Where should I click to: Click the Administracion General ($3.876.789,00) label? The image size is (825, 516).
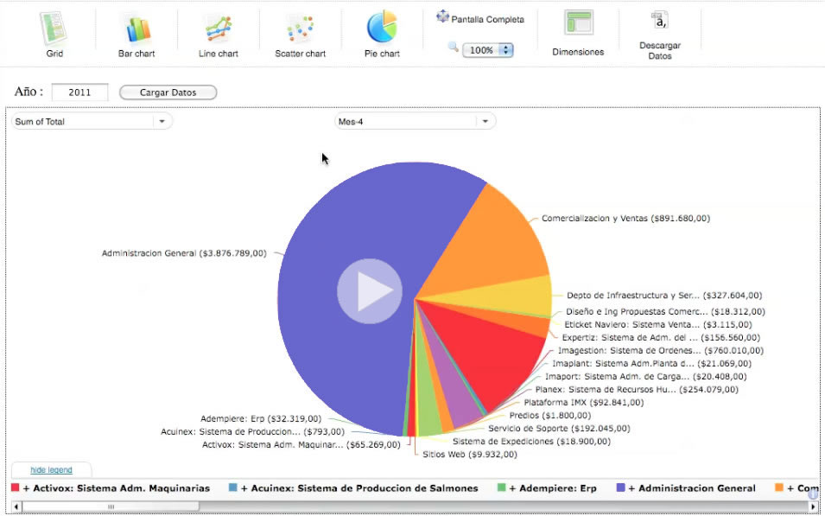pos(184,253)
